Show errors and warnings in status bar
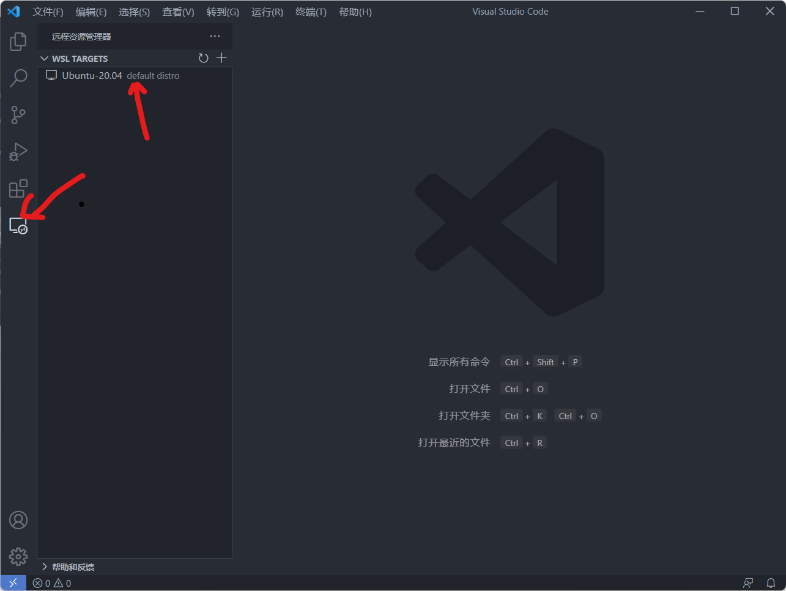Screen dimensions: 786x591 coord(52,583)
